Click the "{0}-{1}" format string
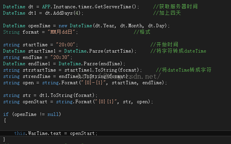 click(93, 83)
